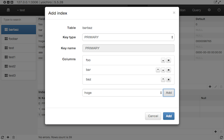Open the Query tab

tap(196, 10)
